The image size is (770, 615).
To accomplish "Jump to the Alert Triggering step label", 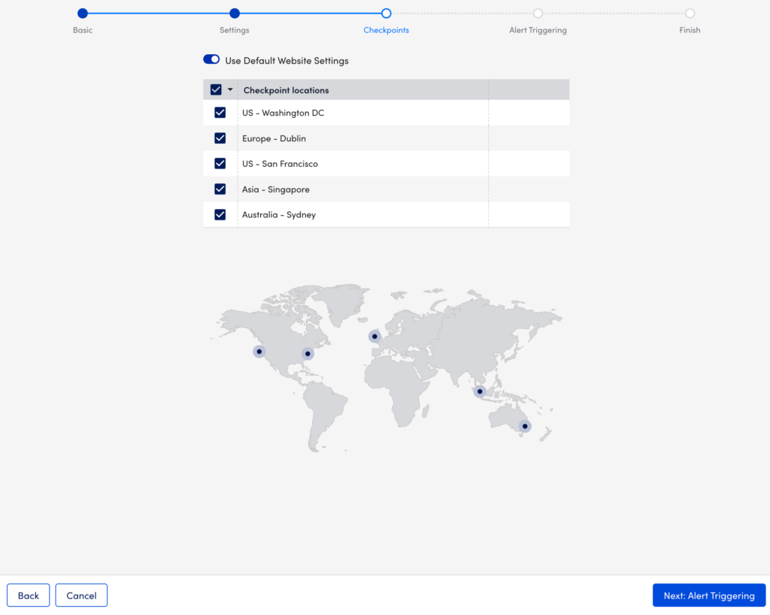I will [x=538, y=30].
